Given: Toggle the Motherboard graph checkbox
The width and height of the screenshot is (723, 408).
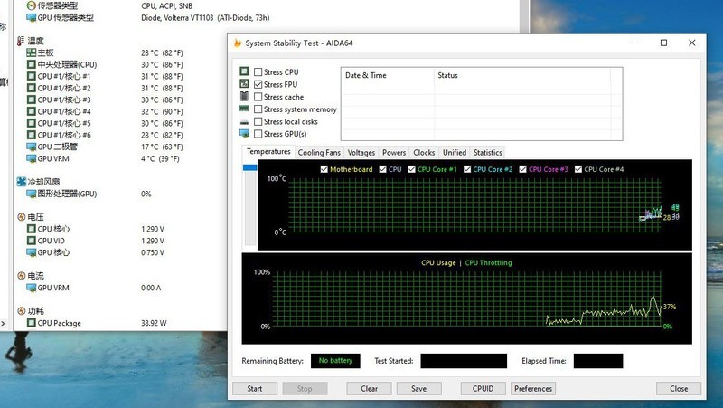Looking at the screenshot, I should pyautogui.click(x=324, y=169).
